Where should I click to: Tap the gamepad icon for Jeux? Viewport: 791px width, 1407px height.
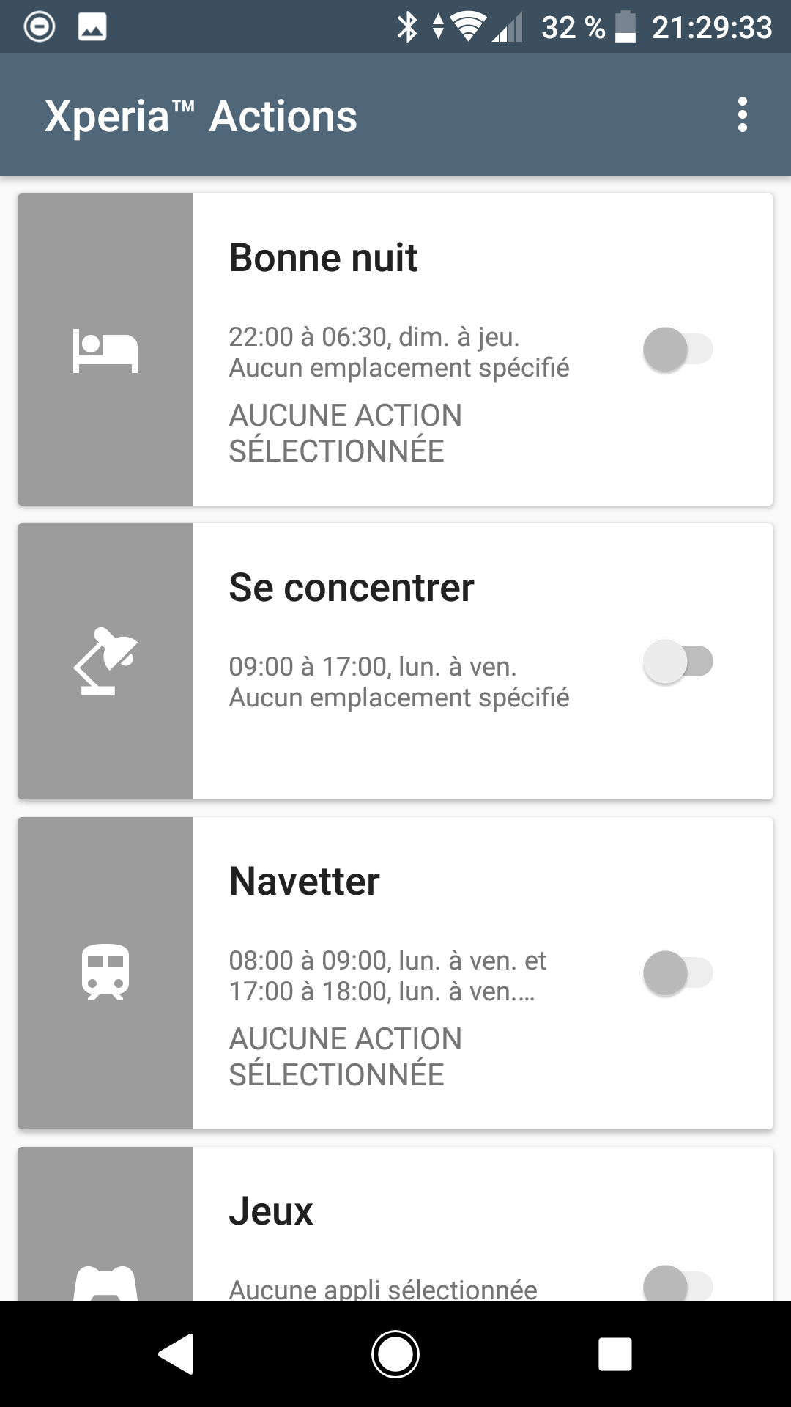pyautogui.click(x=105, y=1283)
